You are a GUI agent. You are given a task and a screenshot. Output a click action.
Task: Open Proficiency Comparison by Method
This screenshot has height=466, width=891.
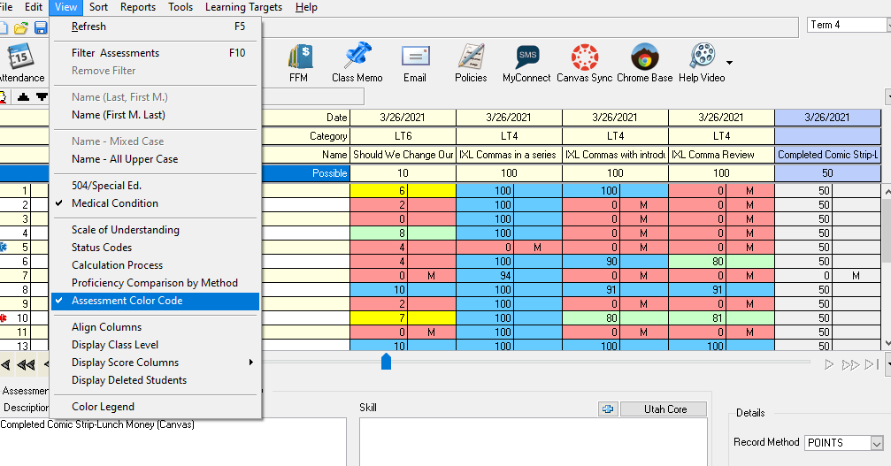click(x=155, y=283)
